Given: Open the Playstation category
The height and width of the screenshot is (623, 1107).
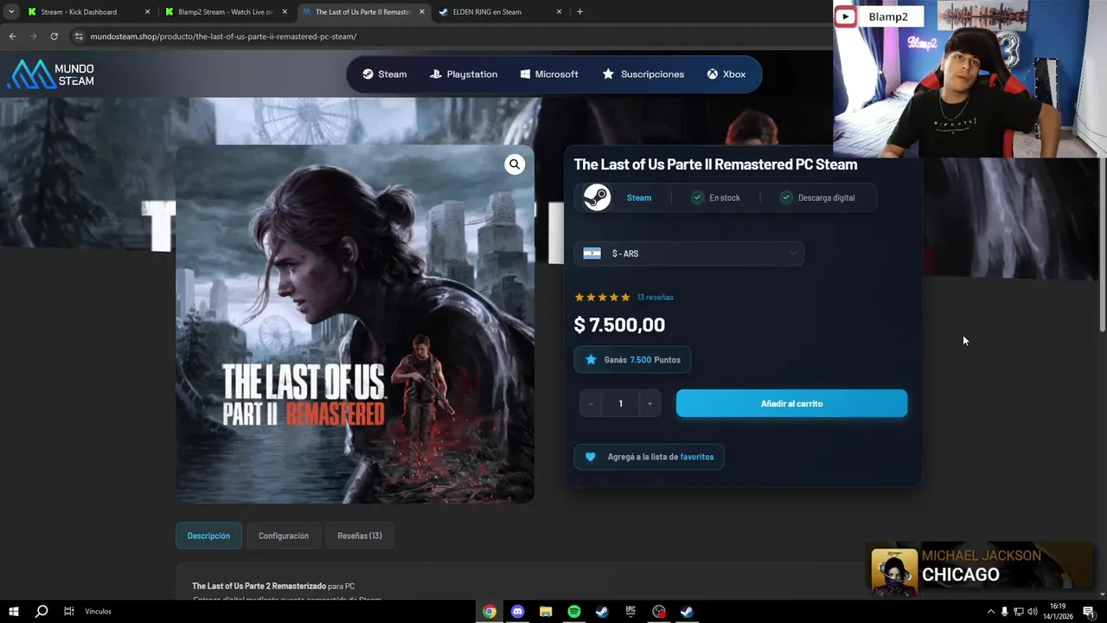Looking at the screenshot, I should [463, 74].
